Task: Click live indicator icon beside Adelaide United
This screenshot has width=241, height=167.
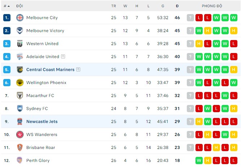Action: point(63,57)
